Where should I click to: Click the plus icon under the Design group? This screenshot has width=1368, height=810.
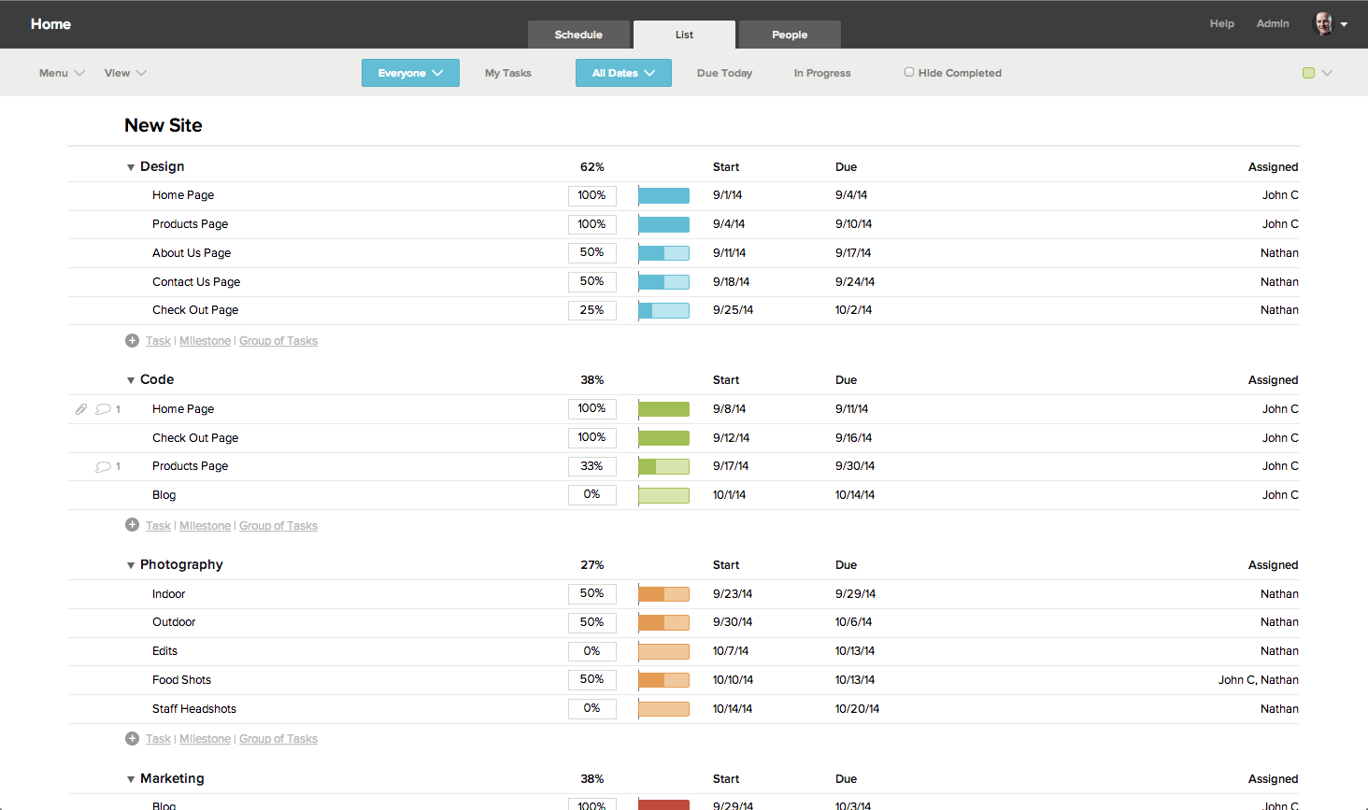[133, 341]
